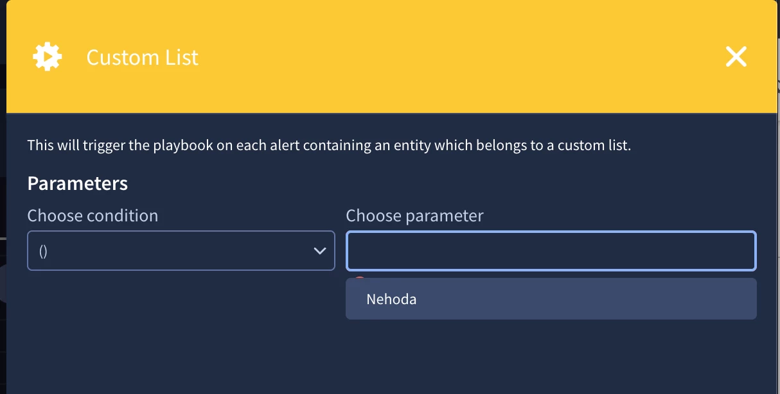Viewport: 780px width, 394px height.
Task: Click the "()" value in condition box
Action: (44, 251)
